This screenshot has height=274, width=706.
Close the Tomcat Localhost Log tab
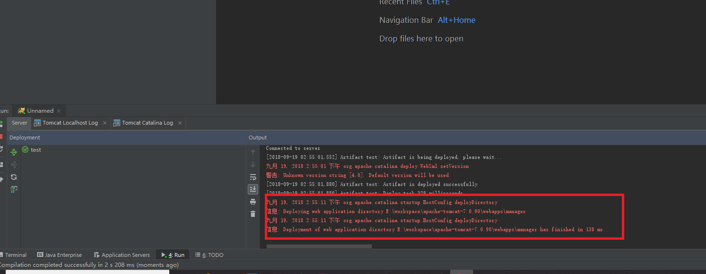[x=105, y=123]
